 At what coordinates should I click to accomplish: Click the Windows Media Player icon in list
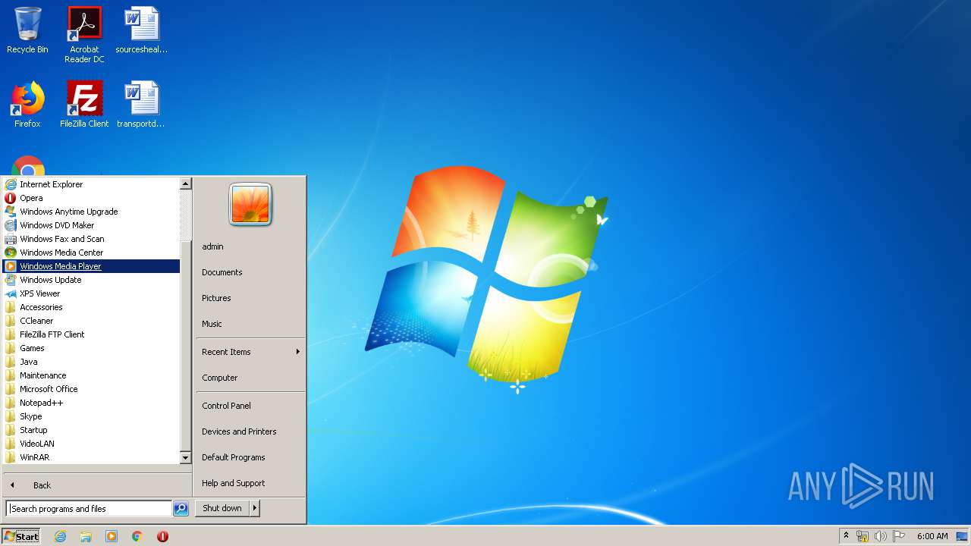tap(11, 266)
